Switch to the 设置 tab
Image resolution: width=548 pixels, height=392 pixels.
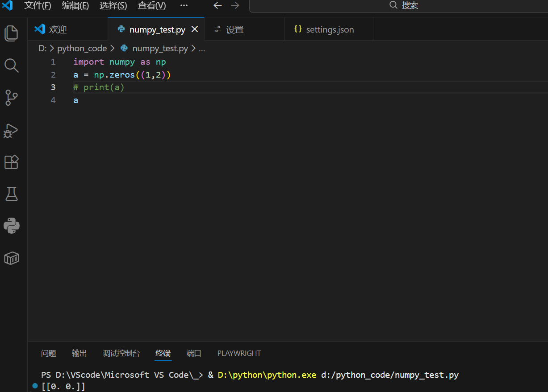click(x=245, y=29)
